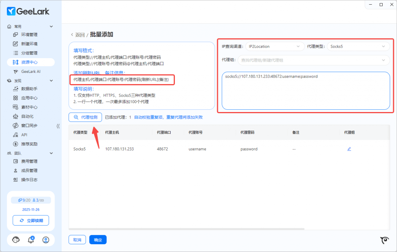This screenshot has height=252, width=397.
Task: Open the notifications bell icon
Action: [31, 240]
